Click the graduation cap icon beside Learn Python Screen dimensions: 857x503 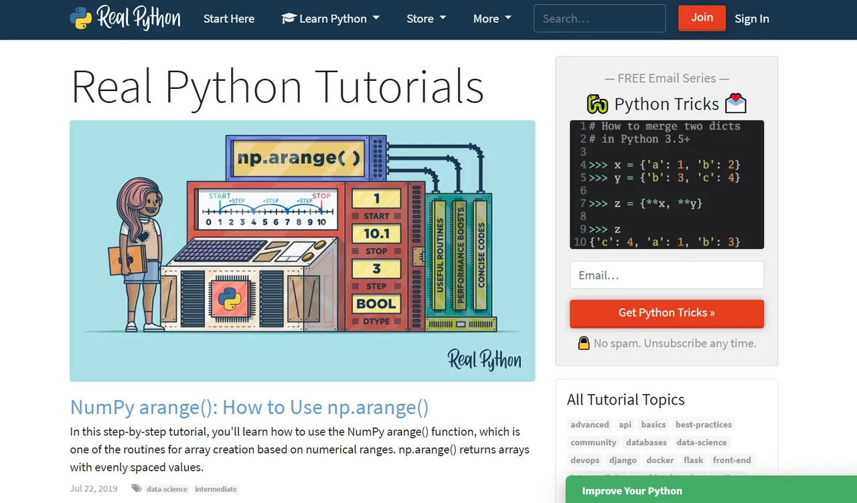tap(289, 19)
